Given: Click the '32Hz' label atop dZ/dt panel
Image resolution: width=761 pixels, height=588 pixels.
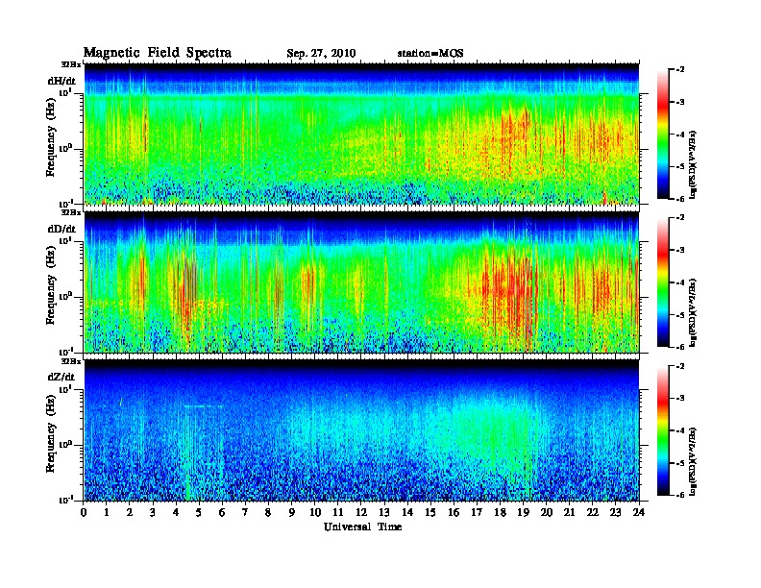Looking at the screenshot, I should (x=71, y=361).
